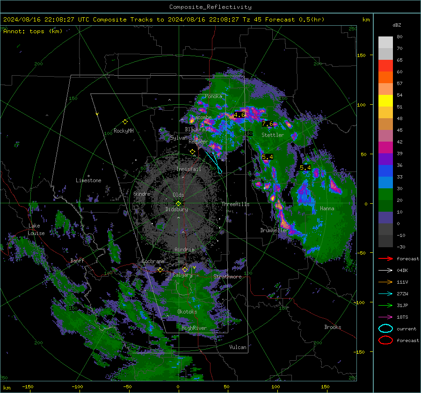Click the green 31JP arrow in legend
The width and height of the screenshot is (421, 393).
pos(385,305)
